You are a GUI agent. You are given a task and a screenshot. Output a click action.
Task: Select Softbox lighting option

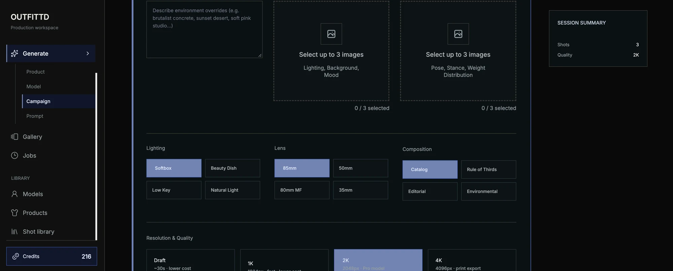tap(174, 168)
